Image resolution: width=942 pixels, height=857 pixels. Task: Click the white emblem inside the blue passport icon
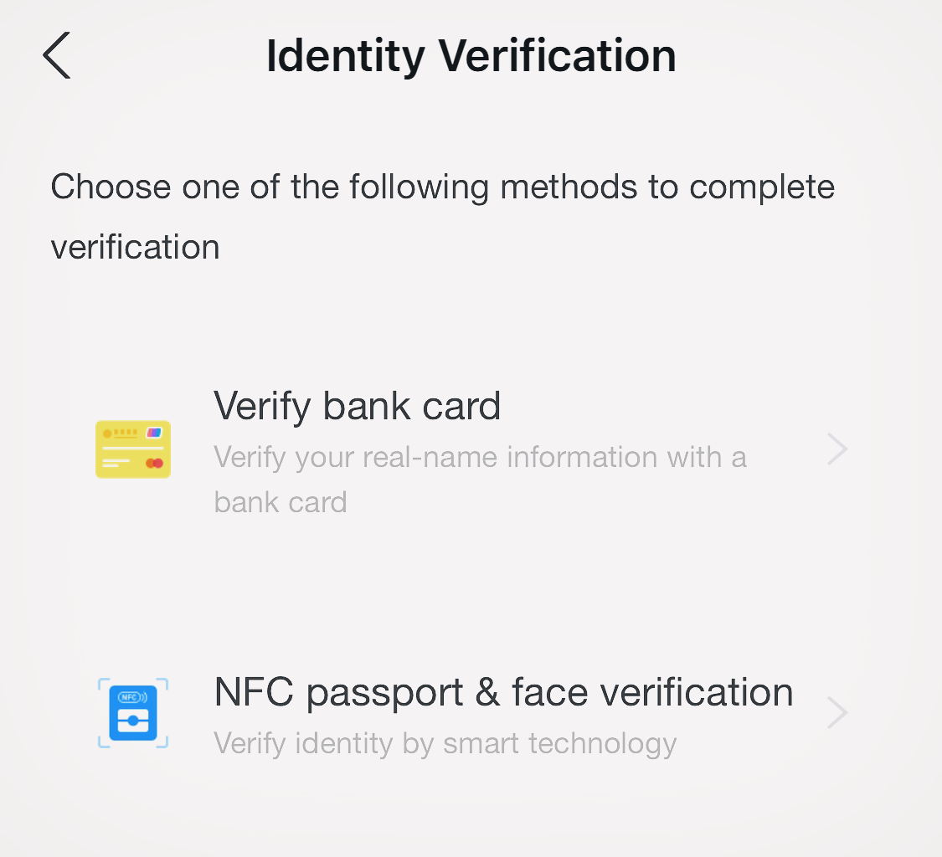tap(133, 720)
